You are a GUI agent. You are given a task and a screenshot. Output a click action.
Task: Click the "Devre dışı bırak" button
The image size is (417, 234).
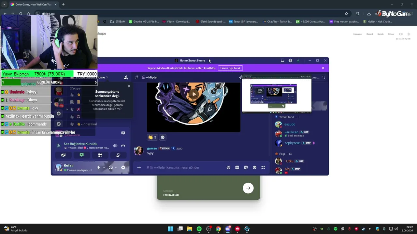click(230, 68)
